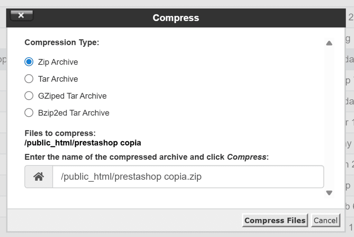Viewport: 354px width, 237px height.
Task: Click the /public_html/prestashop copia path text
Action: click(83, 142)
